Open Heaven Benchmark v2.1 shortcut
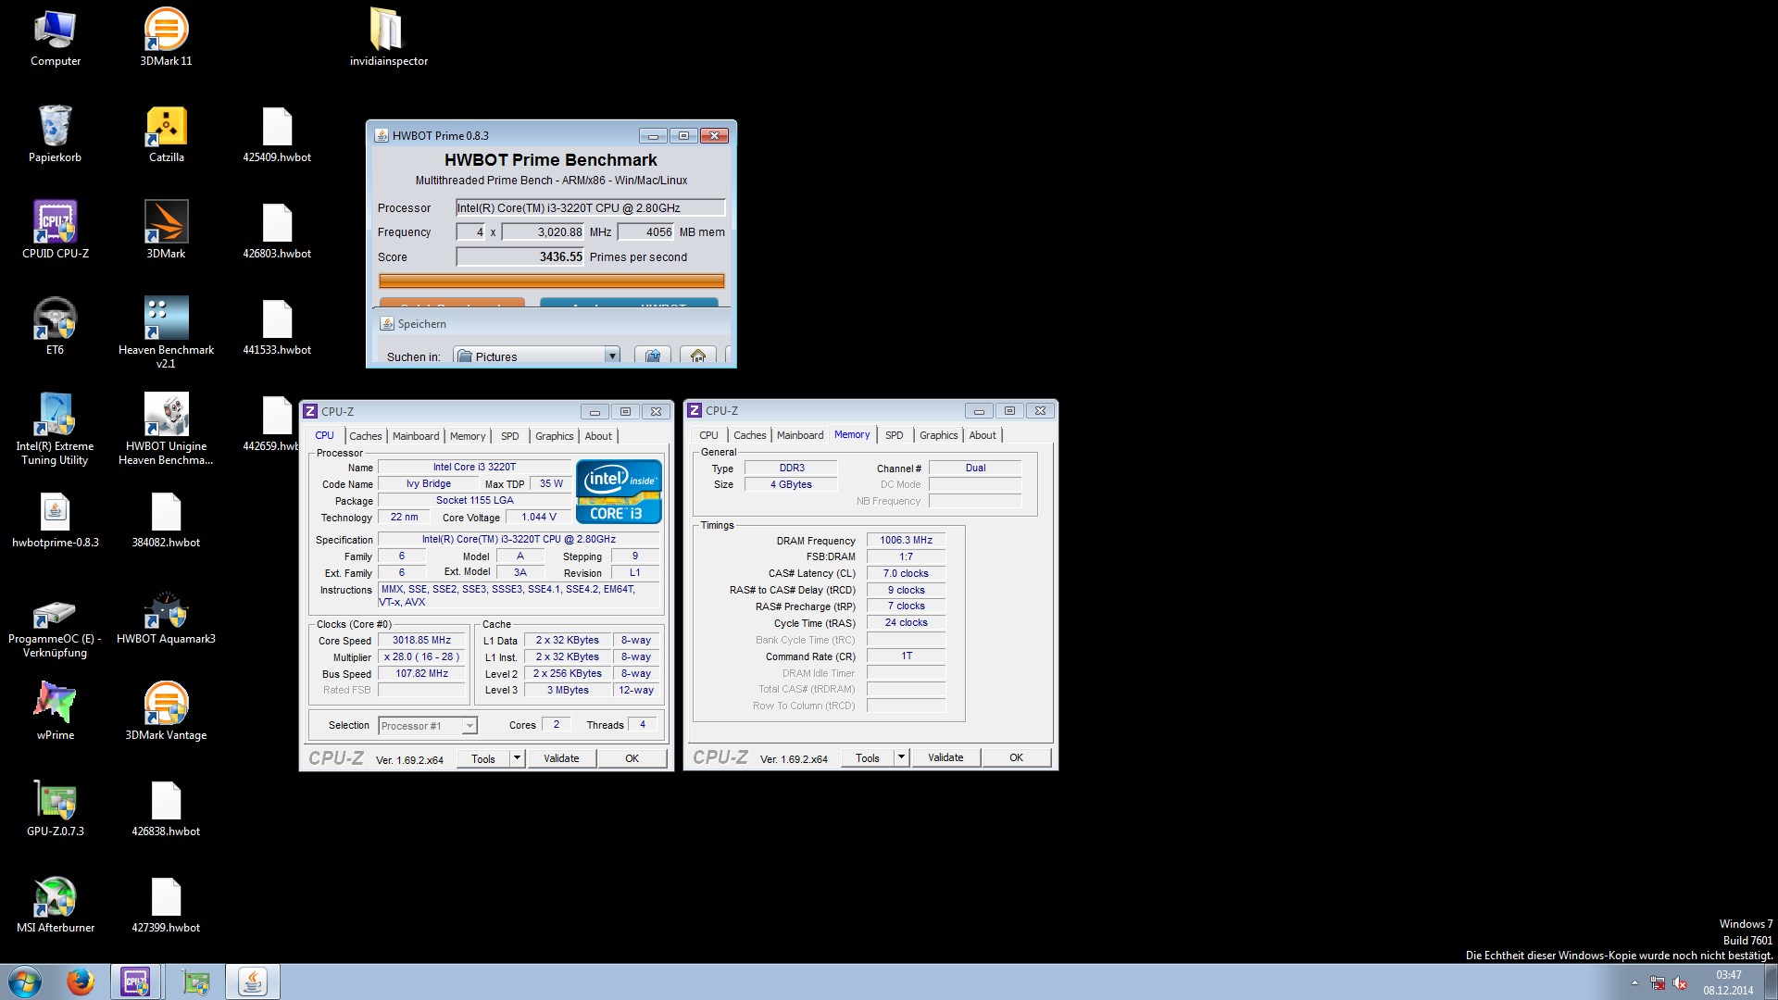Screen dimensions: 1778x1000 click(x=167, y=331)
